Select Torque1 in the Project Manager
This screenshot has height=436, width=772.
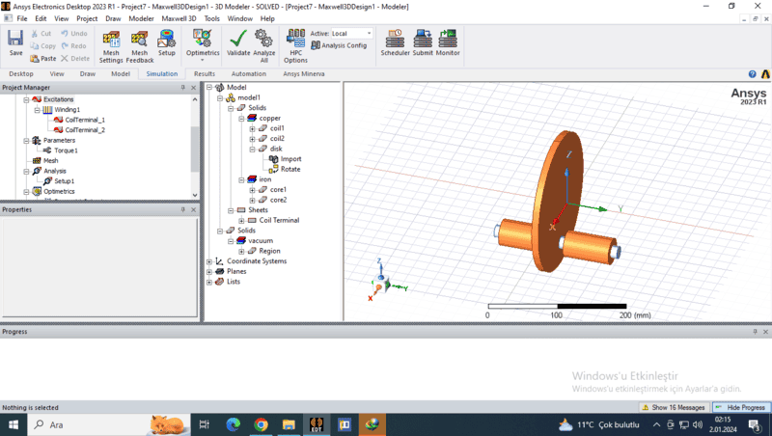coord(66,150)
